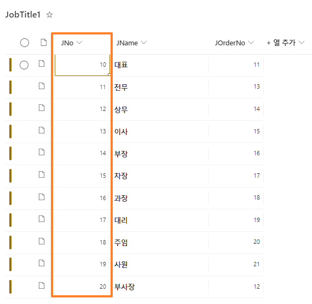Click the JNo cell with value 20

(82, 287)
